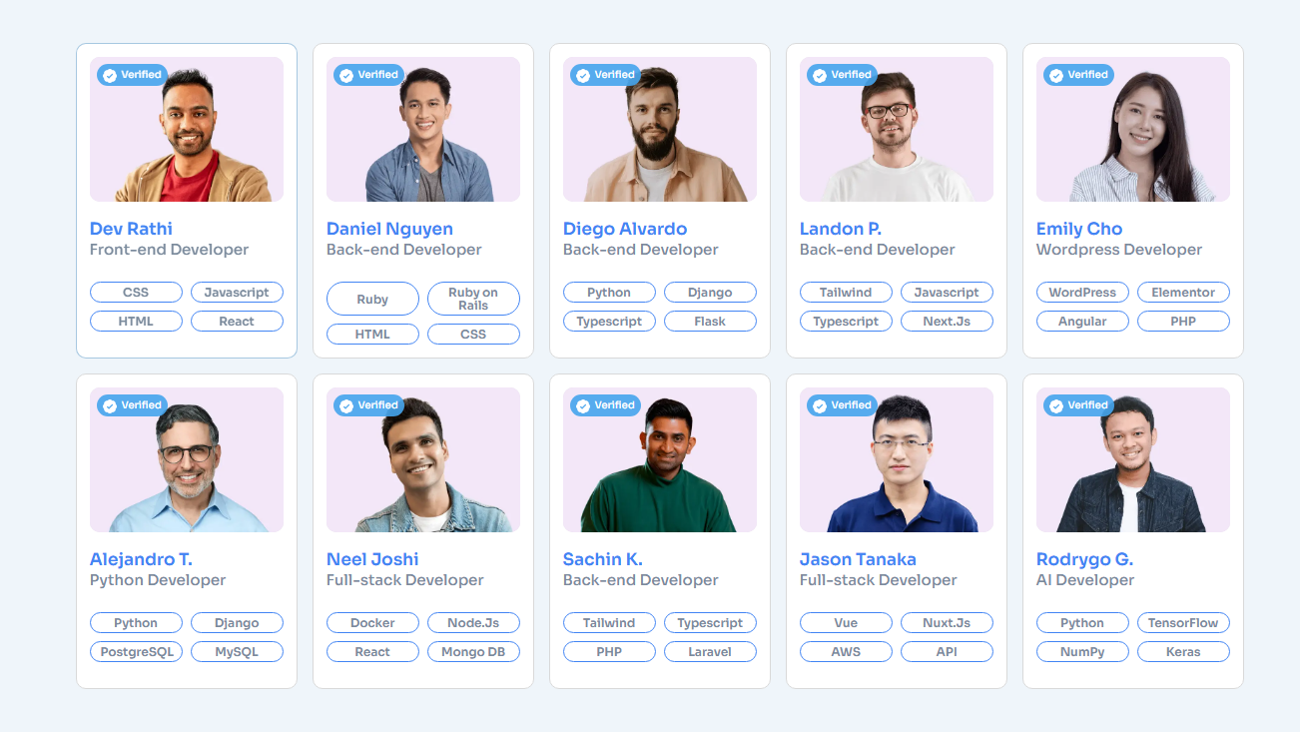Click the React tag under Dev Rathi
1300x732 pixels.
(x=237, y=322)
